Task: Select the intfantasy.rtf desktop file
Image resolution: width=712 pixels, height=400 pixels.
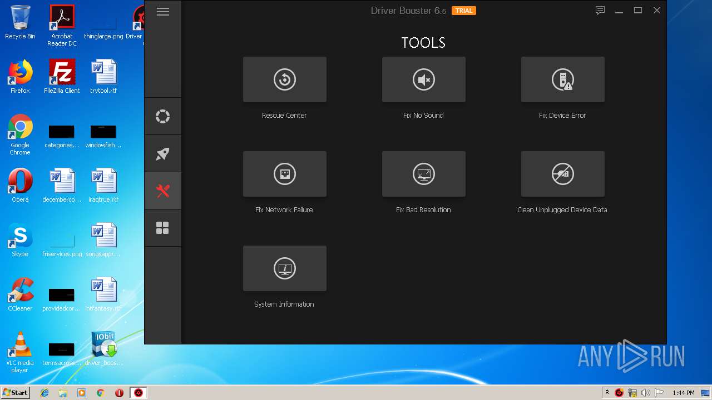Action: click(103, 294)
